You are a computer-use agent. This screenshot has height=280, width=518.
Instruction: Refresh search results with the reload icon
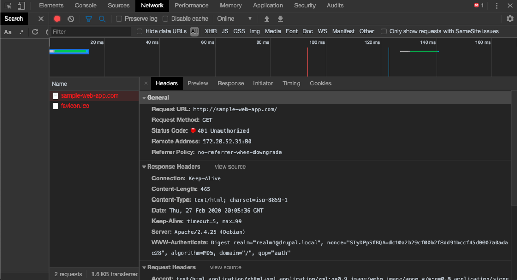(35, 32)
